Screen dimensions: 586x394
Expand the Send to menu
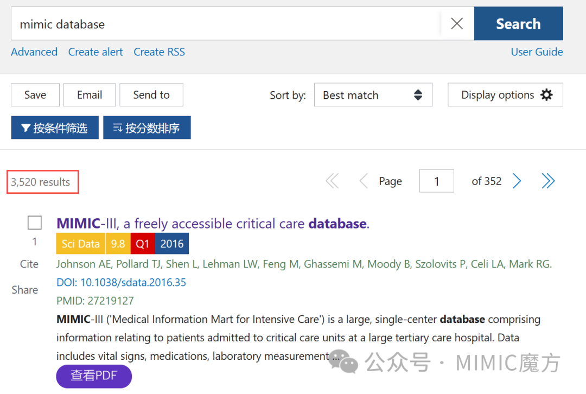(x=151, y=94)
